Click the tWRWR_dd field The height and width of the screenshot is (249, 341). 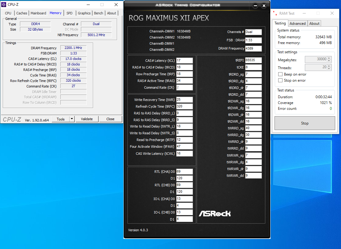253,175
